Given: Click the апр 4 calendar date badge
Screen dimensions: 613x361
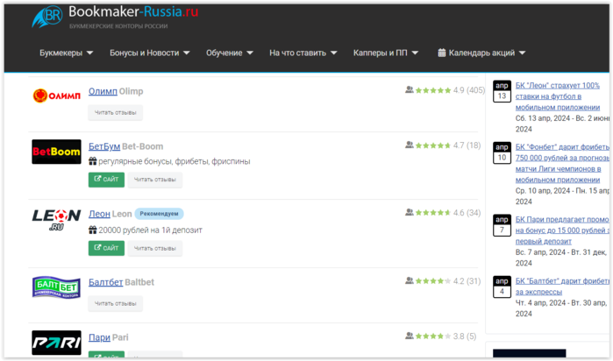Looking at the screenshot, I should [x=502, y=287].
